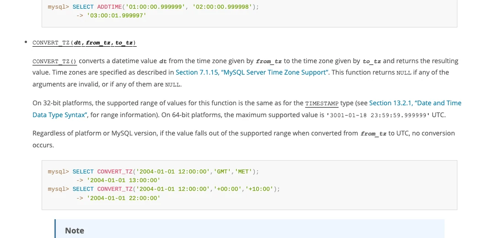The width and height of the screenshot is (494, 238).
Task: Click the result '2004-01-01 13:00:00'
Action: [123, 180]
